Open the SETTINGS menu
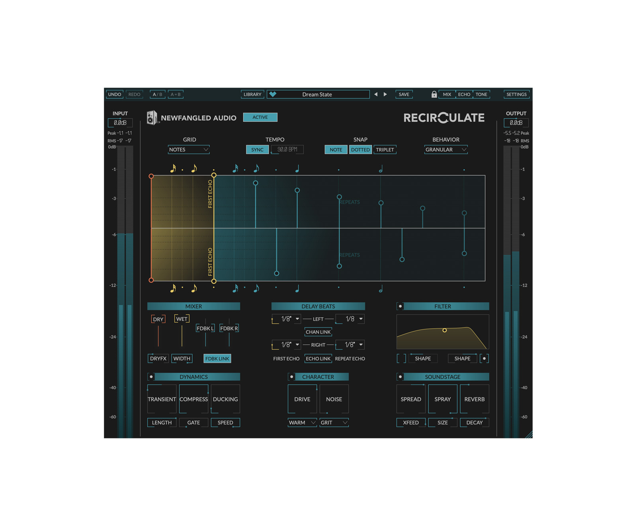 [516, 94]
